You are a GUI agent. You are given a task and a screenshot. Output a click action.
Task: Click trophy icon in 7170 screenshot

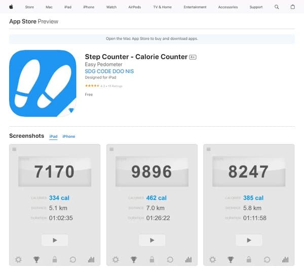[36, 259]
